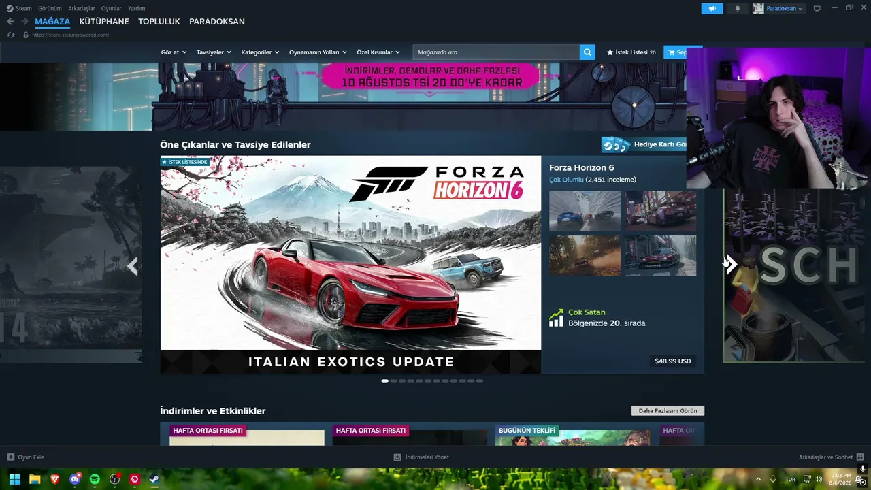Open the notifications bell
Screen dimensions: 871x490
[x=738, y=8]
